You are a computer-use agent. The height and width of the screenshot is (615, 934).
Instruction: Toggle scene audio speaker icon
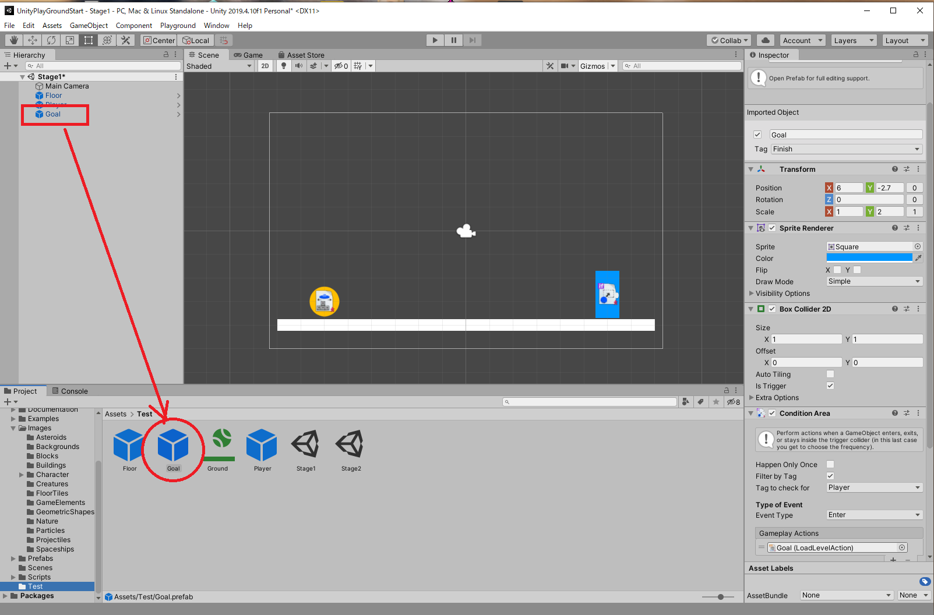(299, 66)
